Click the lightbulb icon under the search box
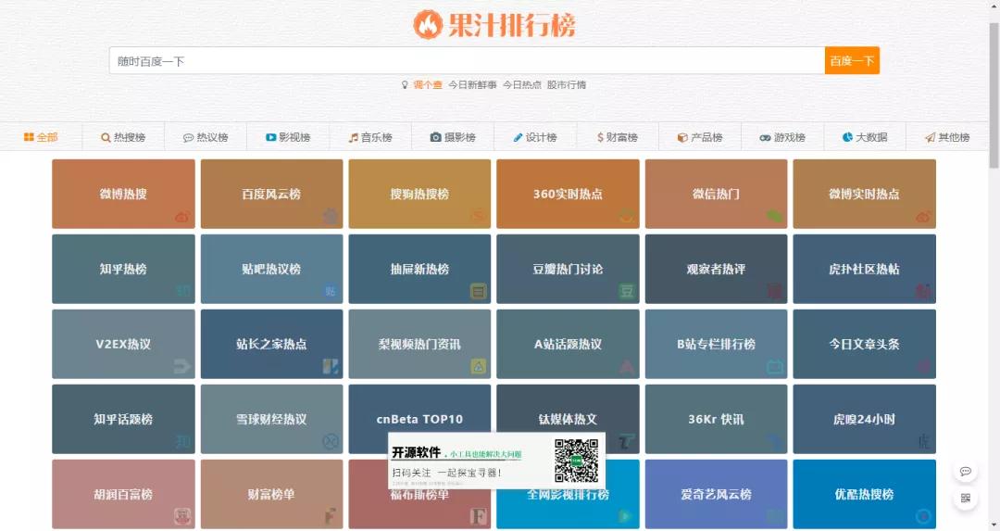Image resolution: width=1000 pixels, height=531 pixels. pos(405,85)
